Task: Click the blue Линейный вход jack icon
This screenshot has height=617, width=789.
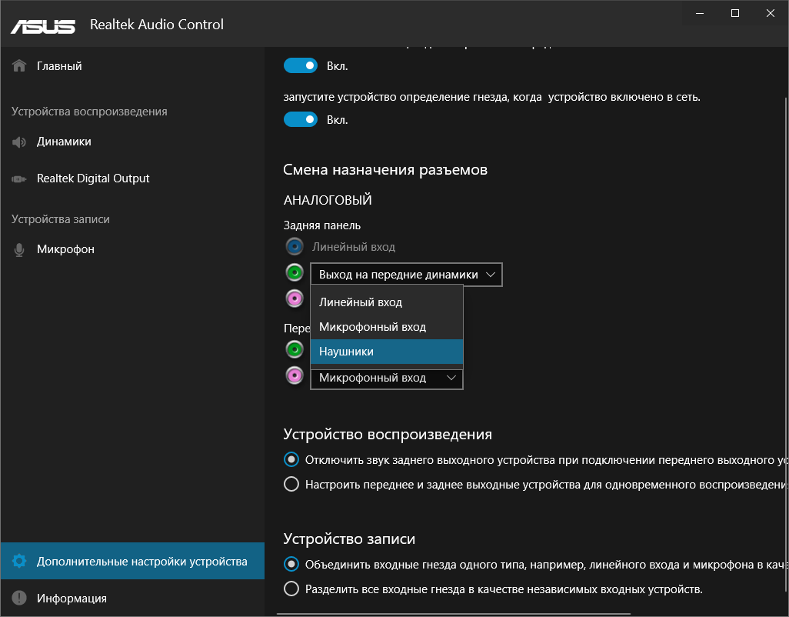Action: 294,247
